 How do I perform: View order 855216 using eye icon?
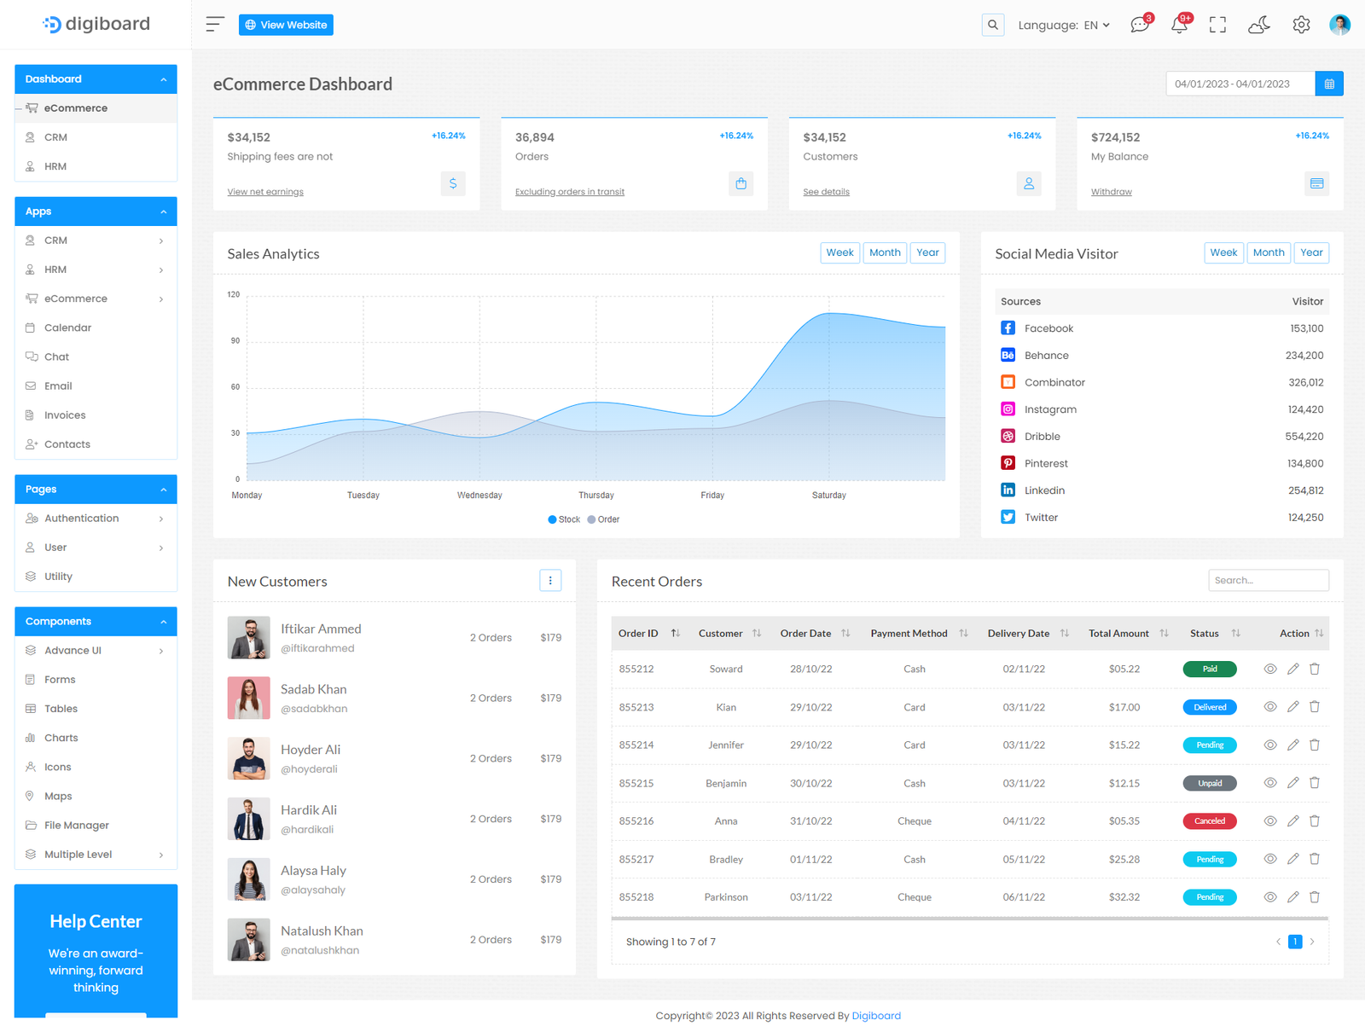1269,820
